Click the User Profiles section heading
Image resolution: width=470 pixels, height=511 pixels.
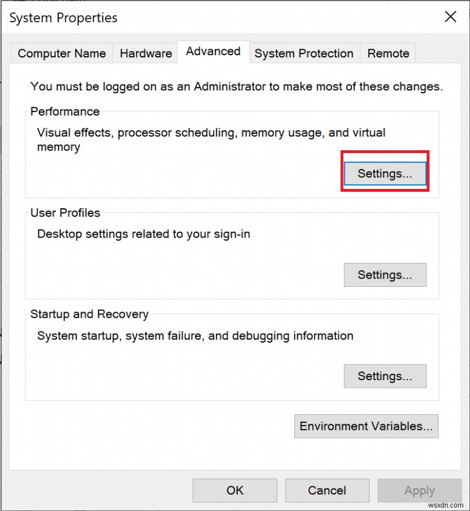[x=65, y=213]
